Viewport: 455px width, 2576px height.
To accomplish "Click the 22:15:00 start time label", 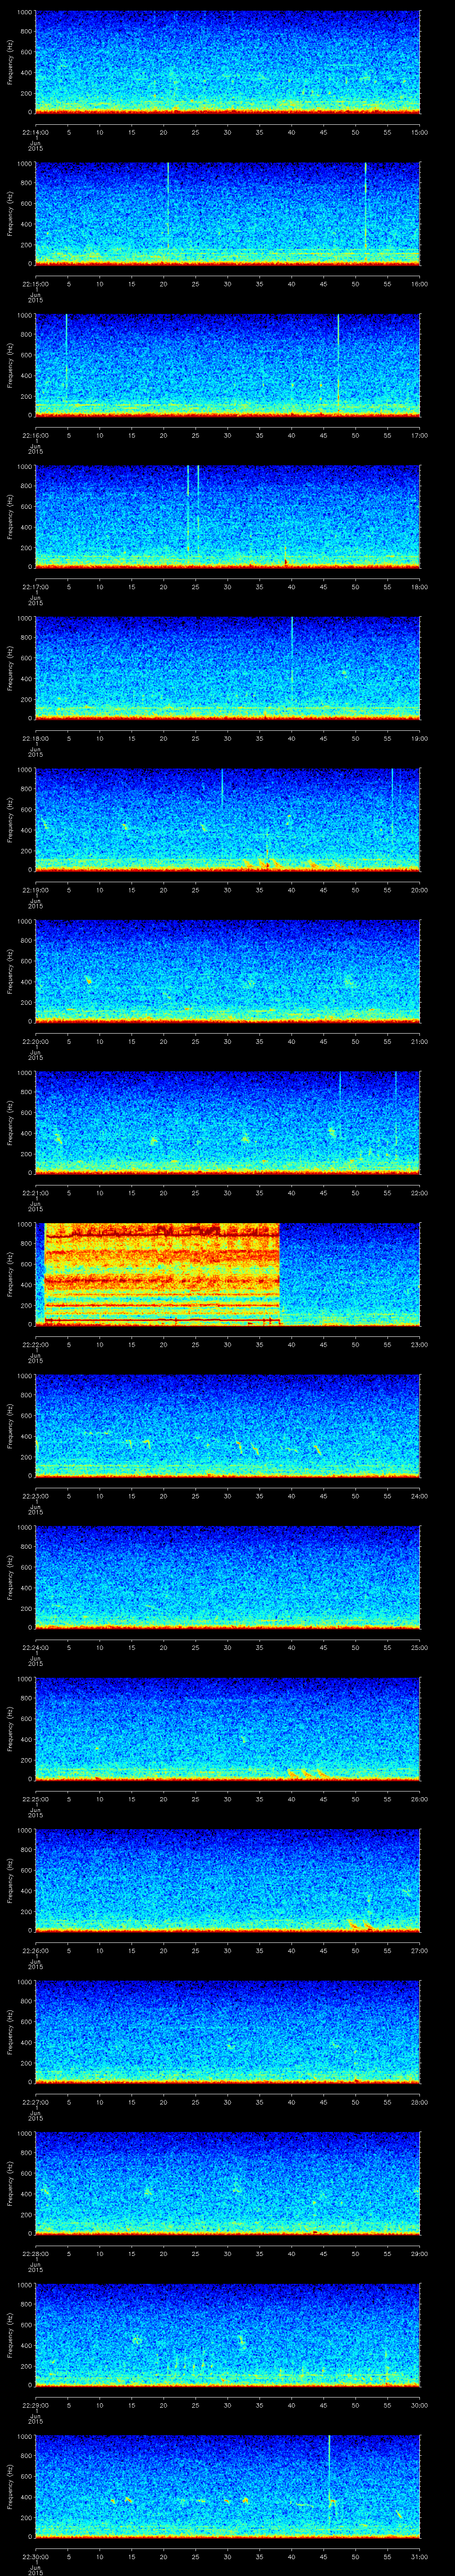I will click(35, 284).
